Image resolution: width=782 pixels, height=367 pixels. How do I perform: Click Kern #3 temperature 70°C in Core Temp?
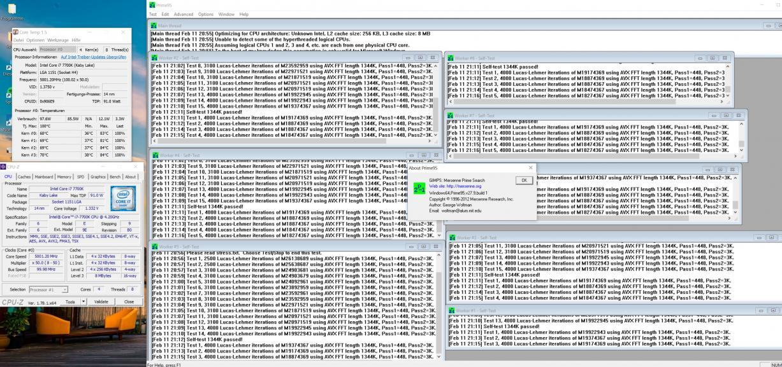[x=44, y=155]
